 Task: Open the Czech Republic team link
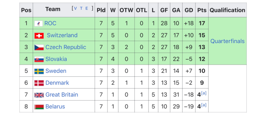(x=66, y=47)
